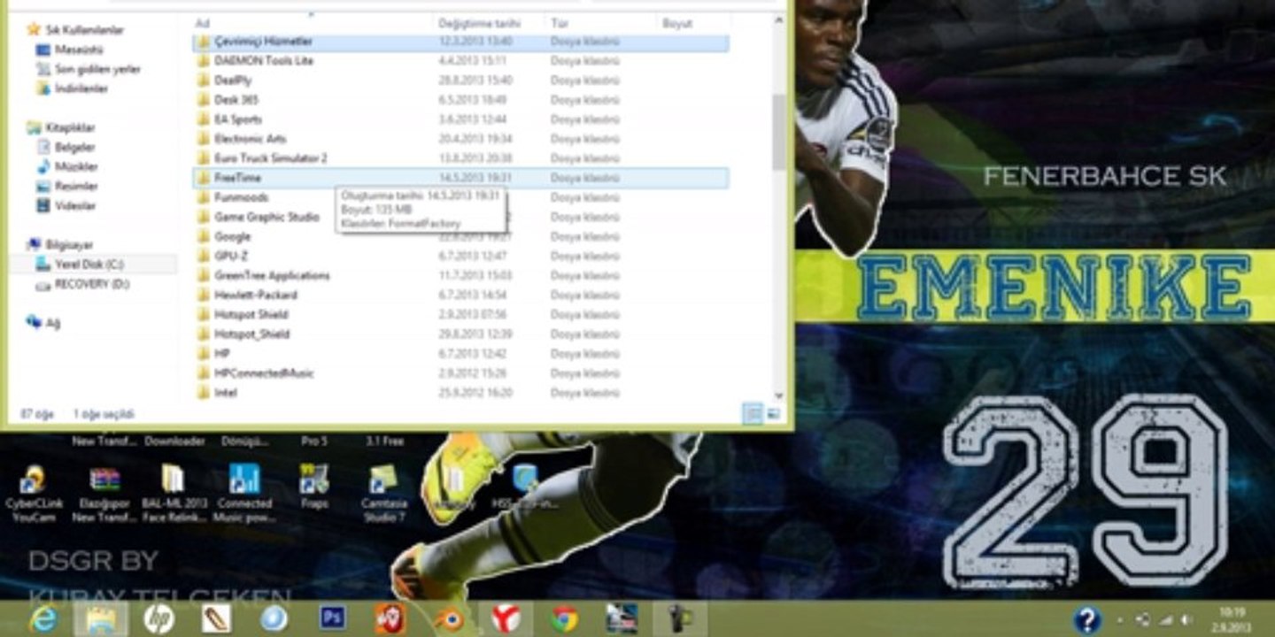Select the Electronic Arts folder
The width and height of the screenshot is (1275, 637).
[460, 139]
